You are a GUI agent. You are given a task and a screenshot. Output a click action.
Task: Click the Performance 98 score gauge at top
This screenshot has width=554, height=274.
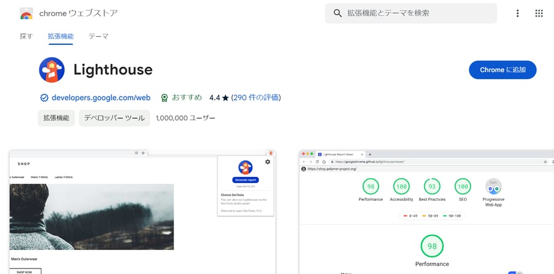click(x=371, y=186)
